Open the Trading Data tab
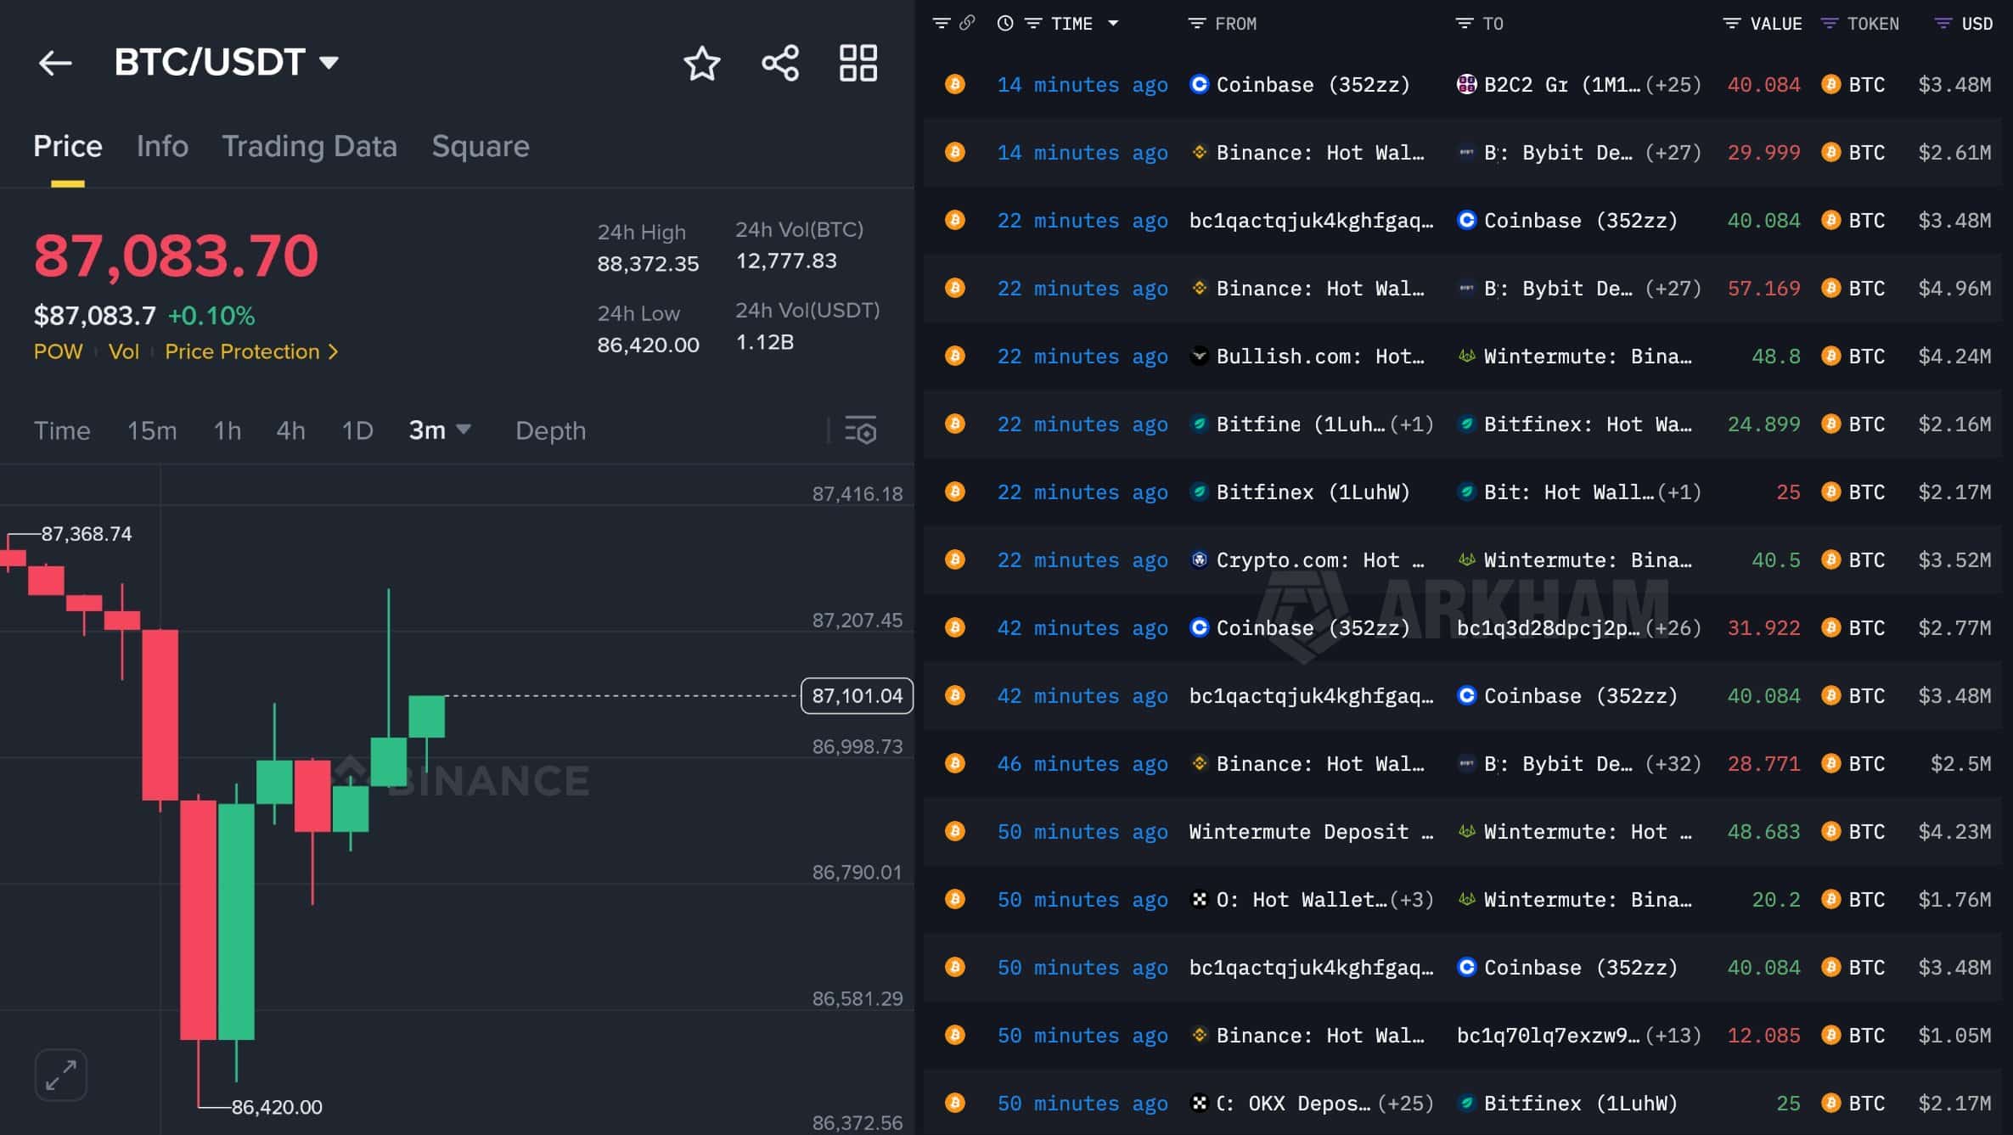The image size is (2013, 1135). click(309, 146)
